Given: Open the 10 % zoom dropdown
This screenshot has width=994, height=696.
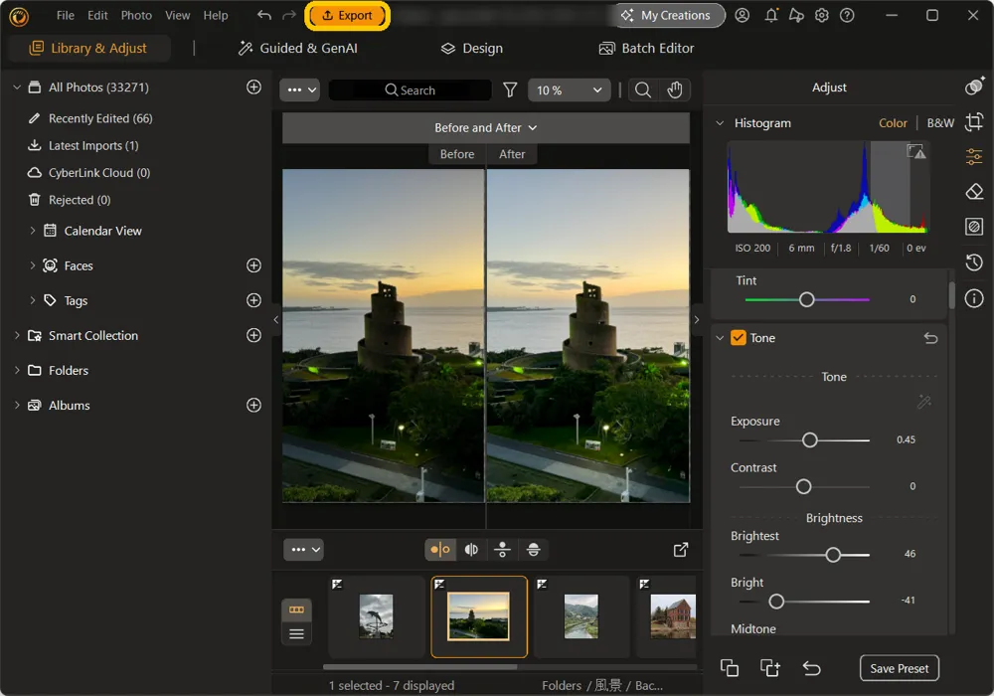Looking at the screenshot, I should [x=570, y=90].
